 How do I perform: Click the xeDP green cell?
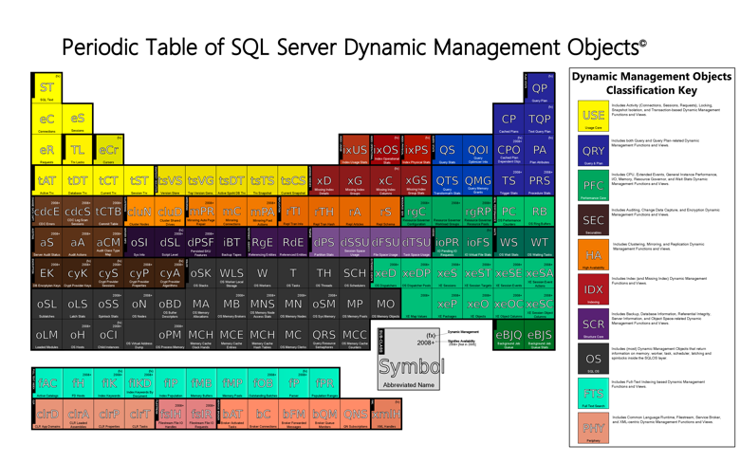tap(416, 273)
